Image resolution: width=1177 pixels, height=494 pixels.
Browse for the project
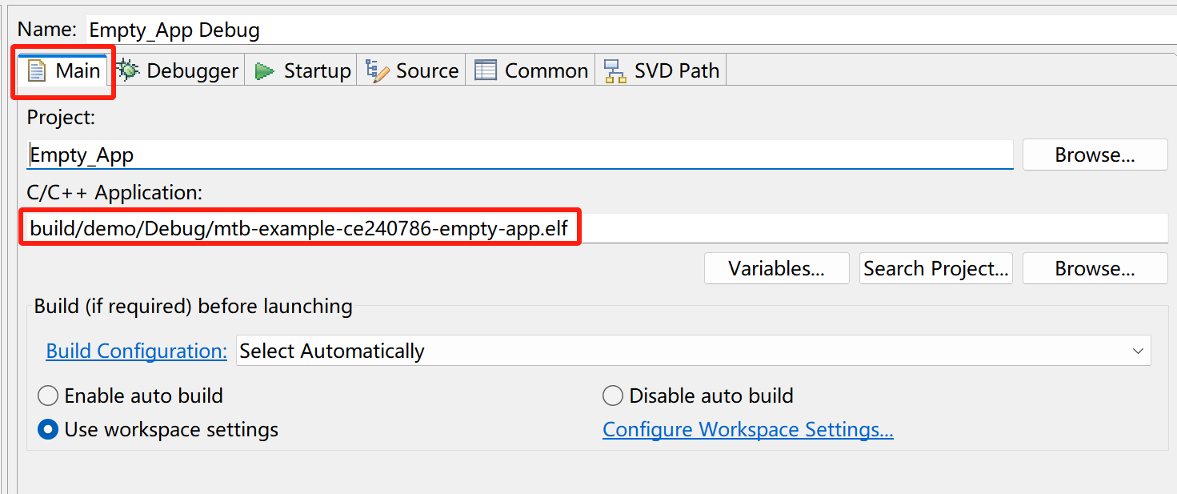tap(1095, 155)
